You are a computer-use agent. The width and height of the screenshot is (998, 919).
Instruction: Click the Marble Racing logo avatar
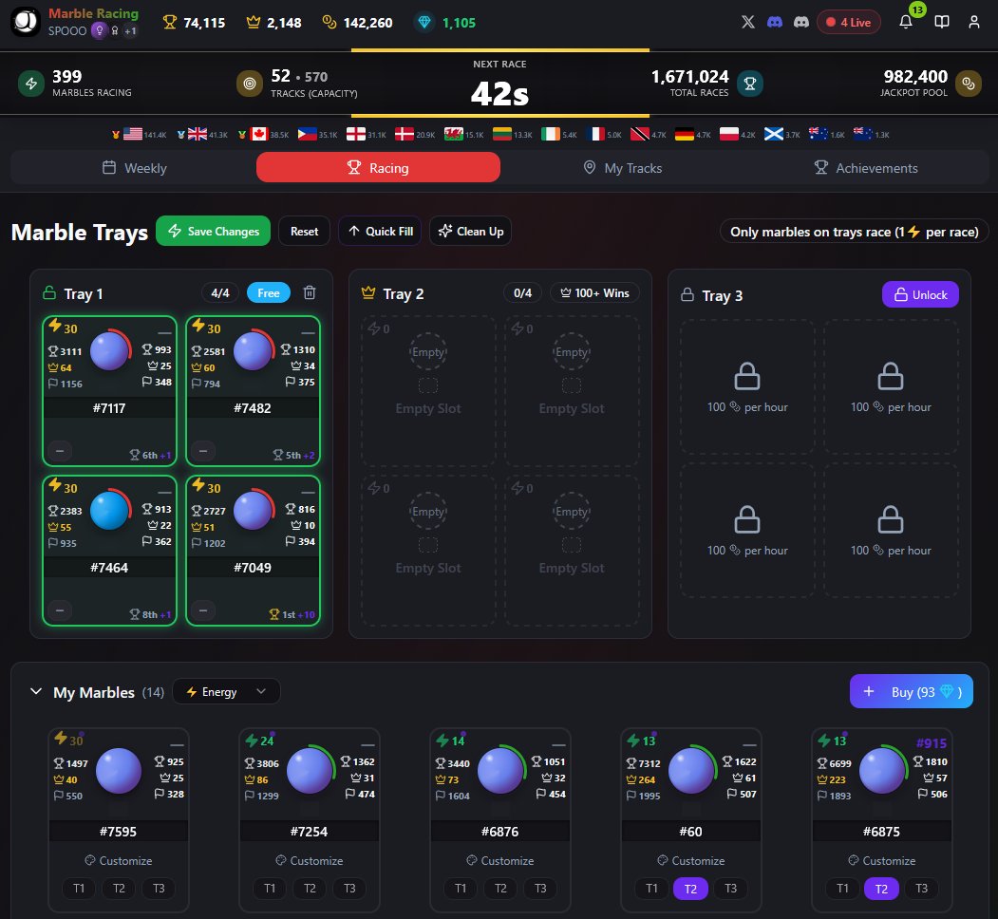(26, 22)
